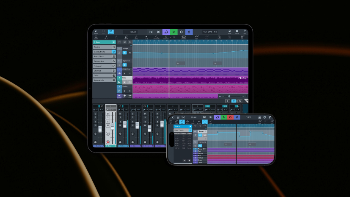Open the highlighted Mixer icon on tablet
Image resolution: width=350 pixels, height=197 pixels.
coord(111,32)
